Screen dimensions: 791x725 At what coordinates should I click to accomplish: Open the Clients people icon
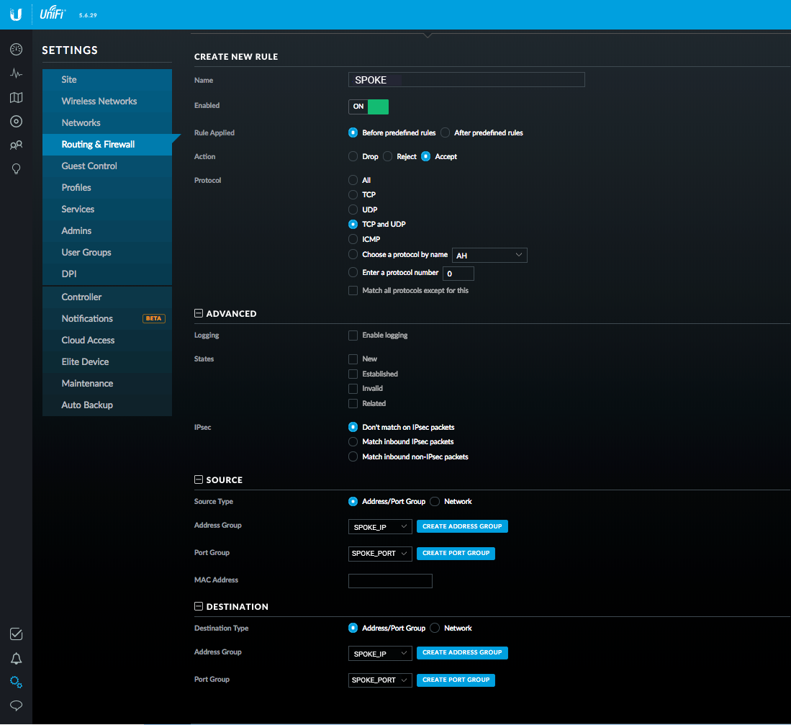coord(16,145)
